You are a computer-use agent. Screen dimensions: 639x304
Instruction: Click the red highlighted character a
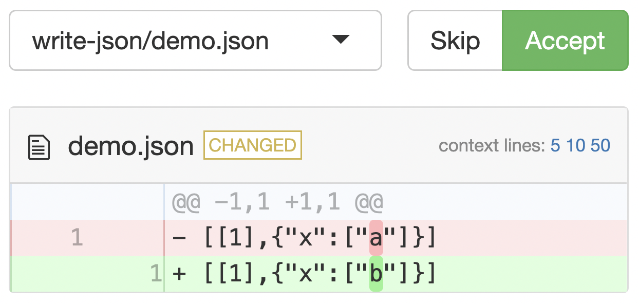coord(376,238)
